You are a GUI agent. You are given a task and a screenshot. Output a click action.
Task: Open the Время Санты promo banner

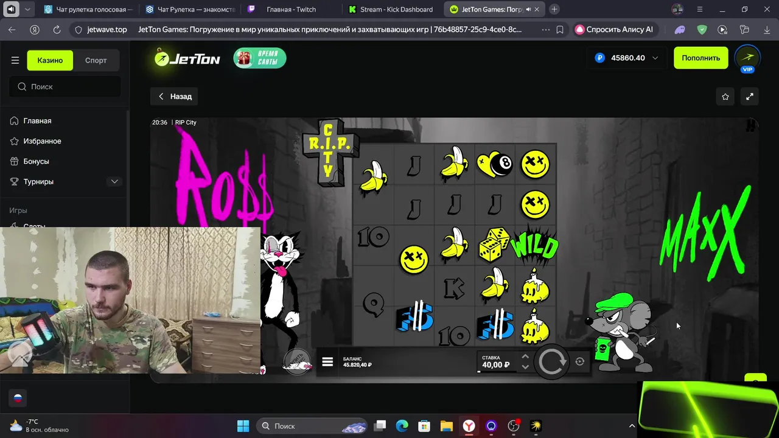(x=260, y=58)
